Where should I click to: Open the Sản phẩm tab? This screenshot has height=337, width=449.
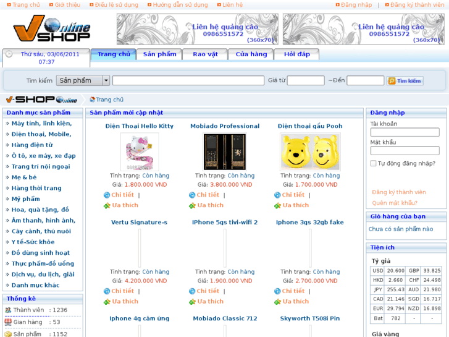coord(159,54)
